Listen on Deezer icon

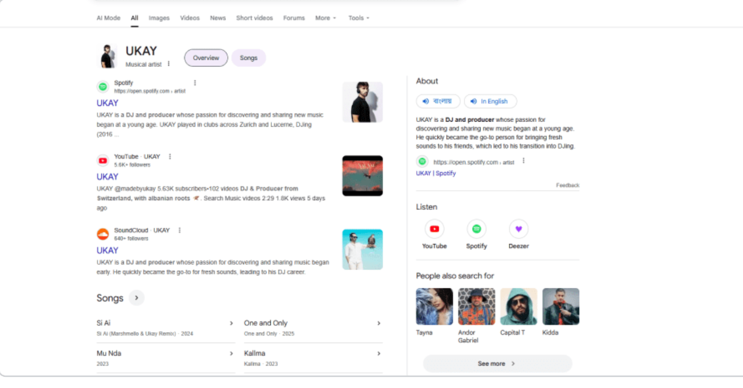519,229
